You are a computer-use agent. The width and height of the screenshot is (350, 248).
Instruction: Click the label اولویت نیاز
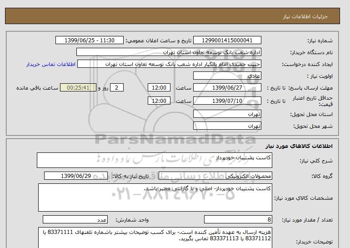(320, 76)
